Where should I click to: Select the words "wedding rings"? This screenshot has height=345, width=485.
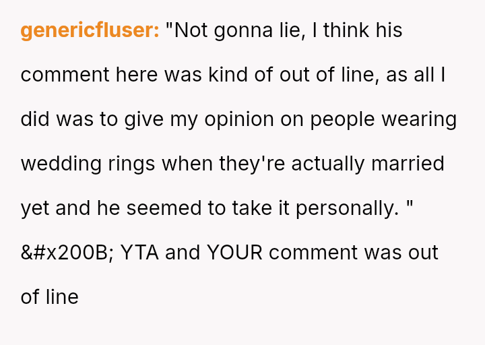pos(88,164)
